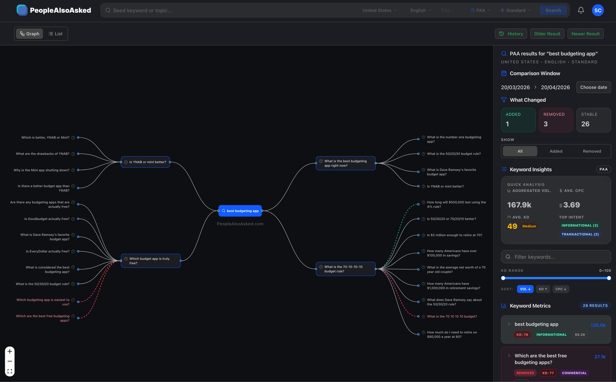Focus the City input field

point(451,10)
